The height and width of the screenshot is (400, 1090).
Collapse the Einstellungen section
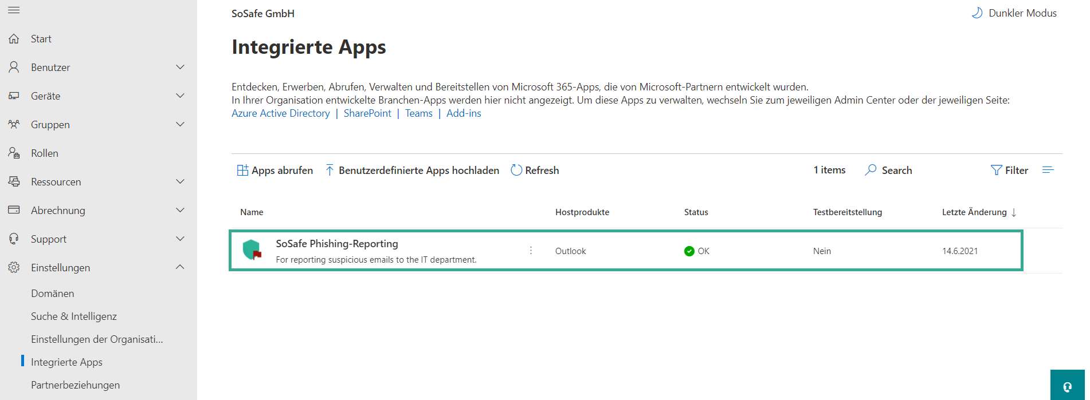pyautogui.click(x=180, y=267)
